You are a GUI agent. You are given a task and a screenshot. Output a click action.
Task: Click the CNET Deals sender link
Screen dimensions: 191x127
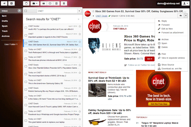pyautogui.click(x=102, y=16)
